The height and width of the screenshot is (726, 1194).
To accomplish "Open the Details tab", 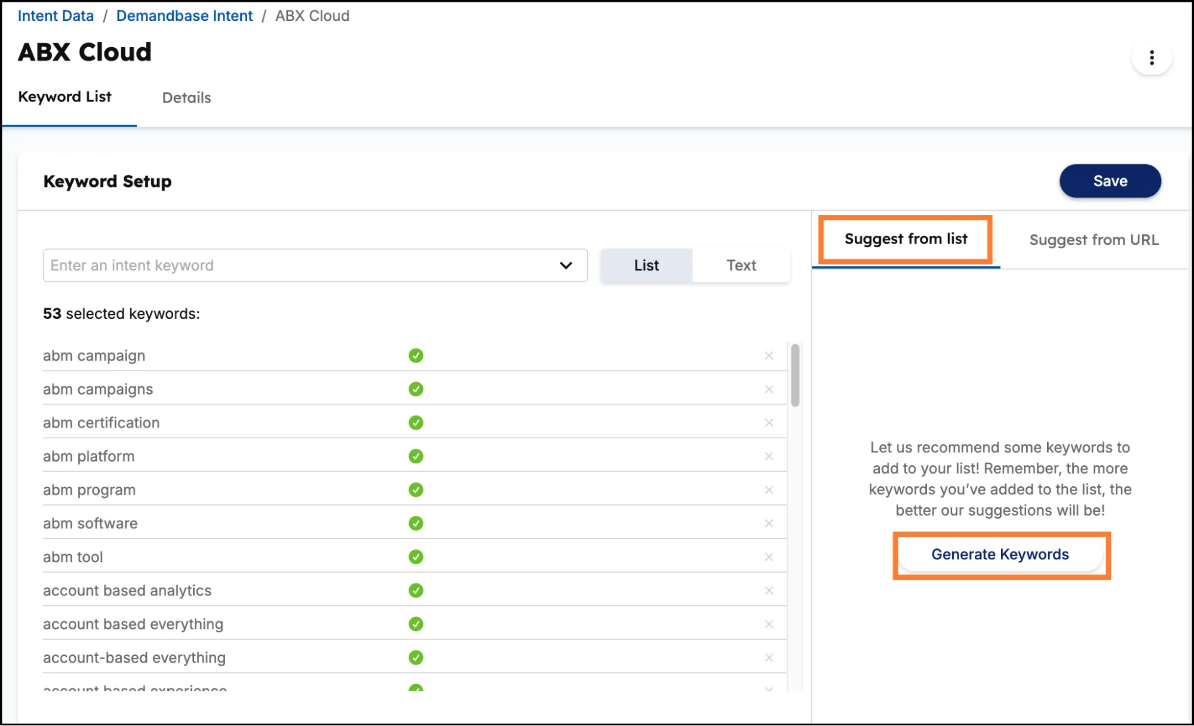I will click(186, 97).
